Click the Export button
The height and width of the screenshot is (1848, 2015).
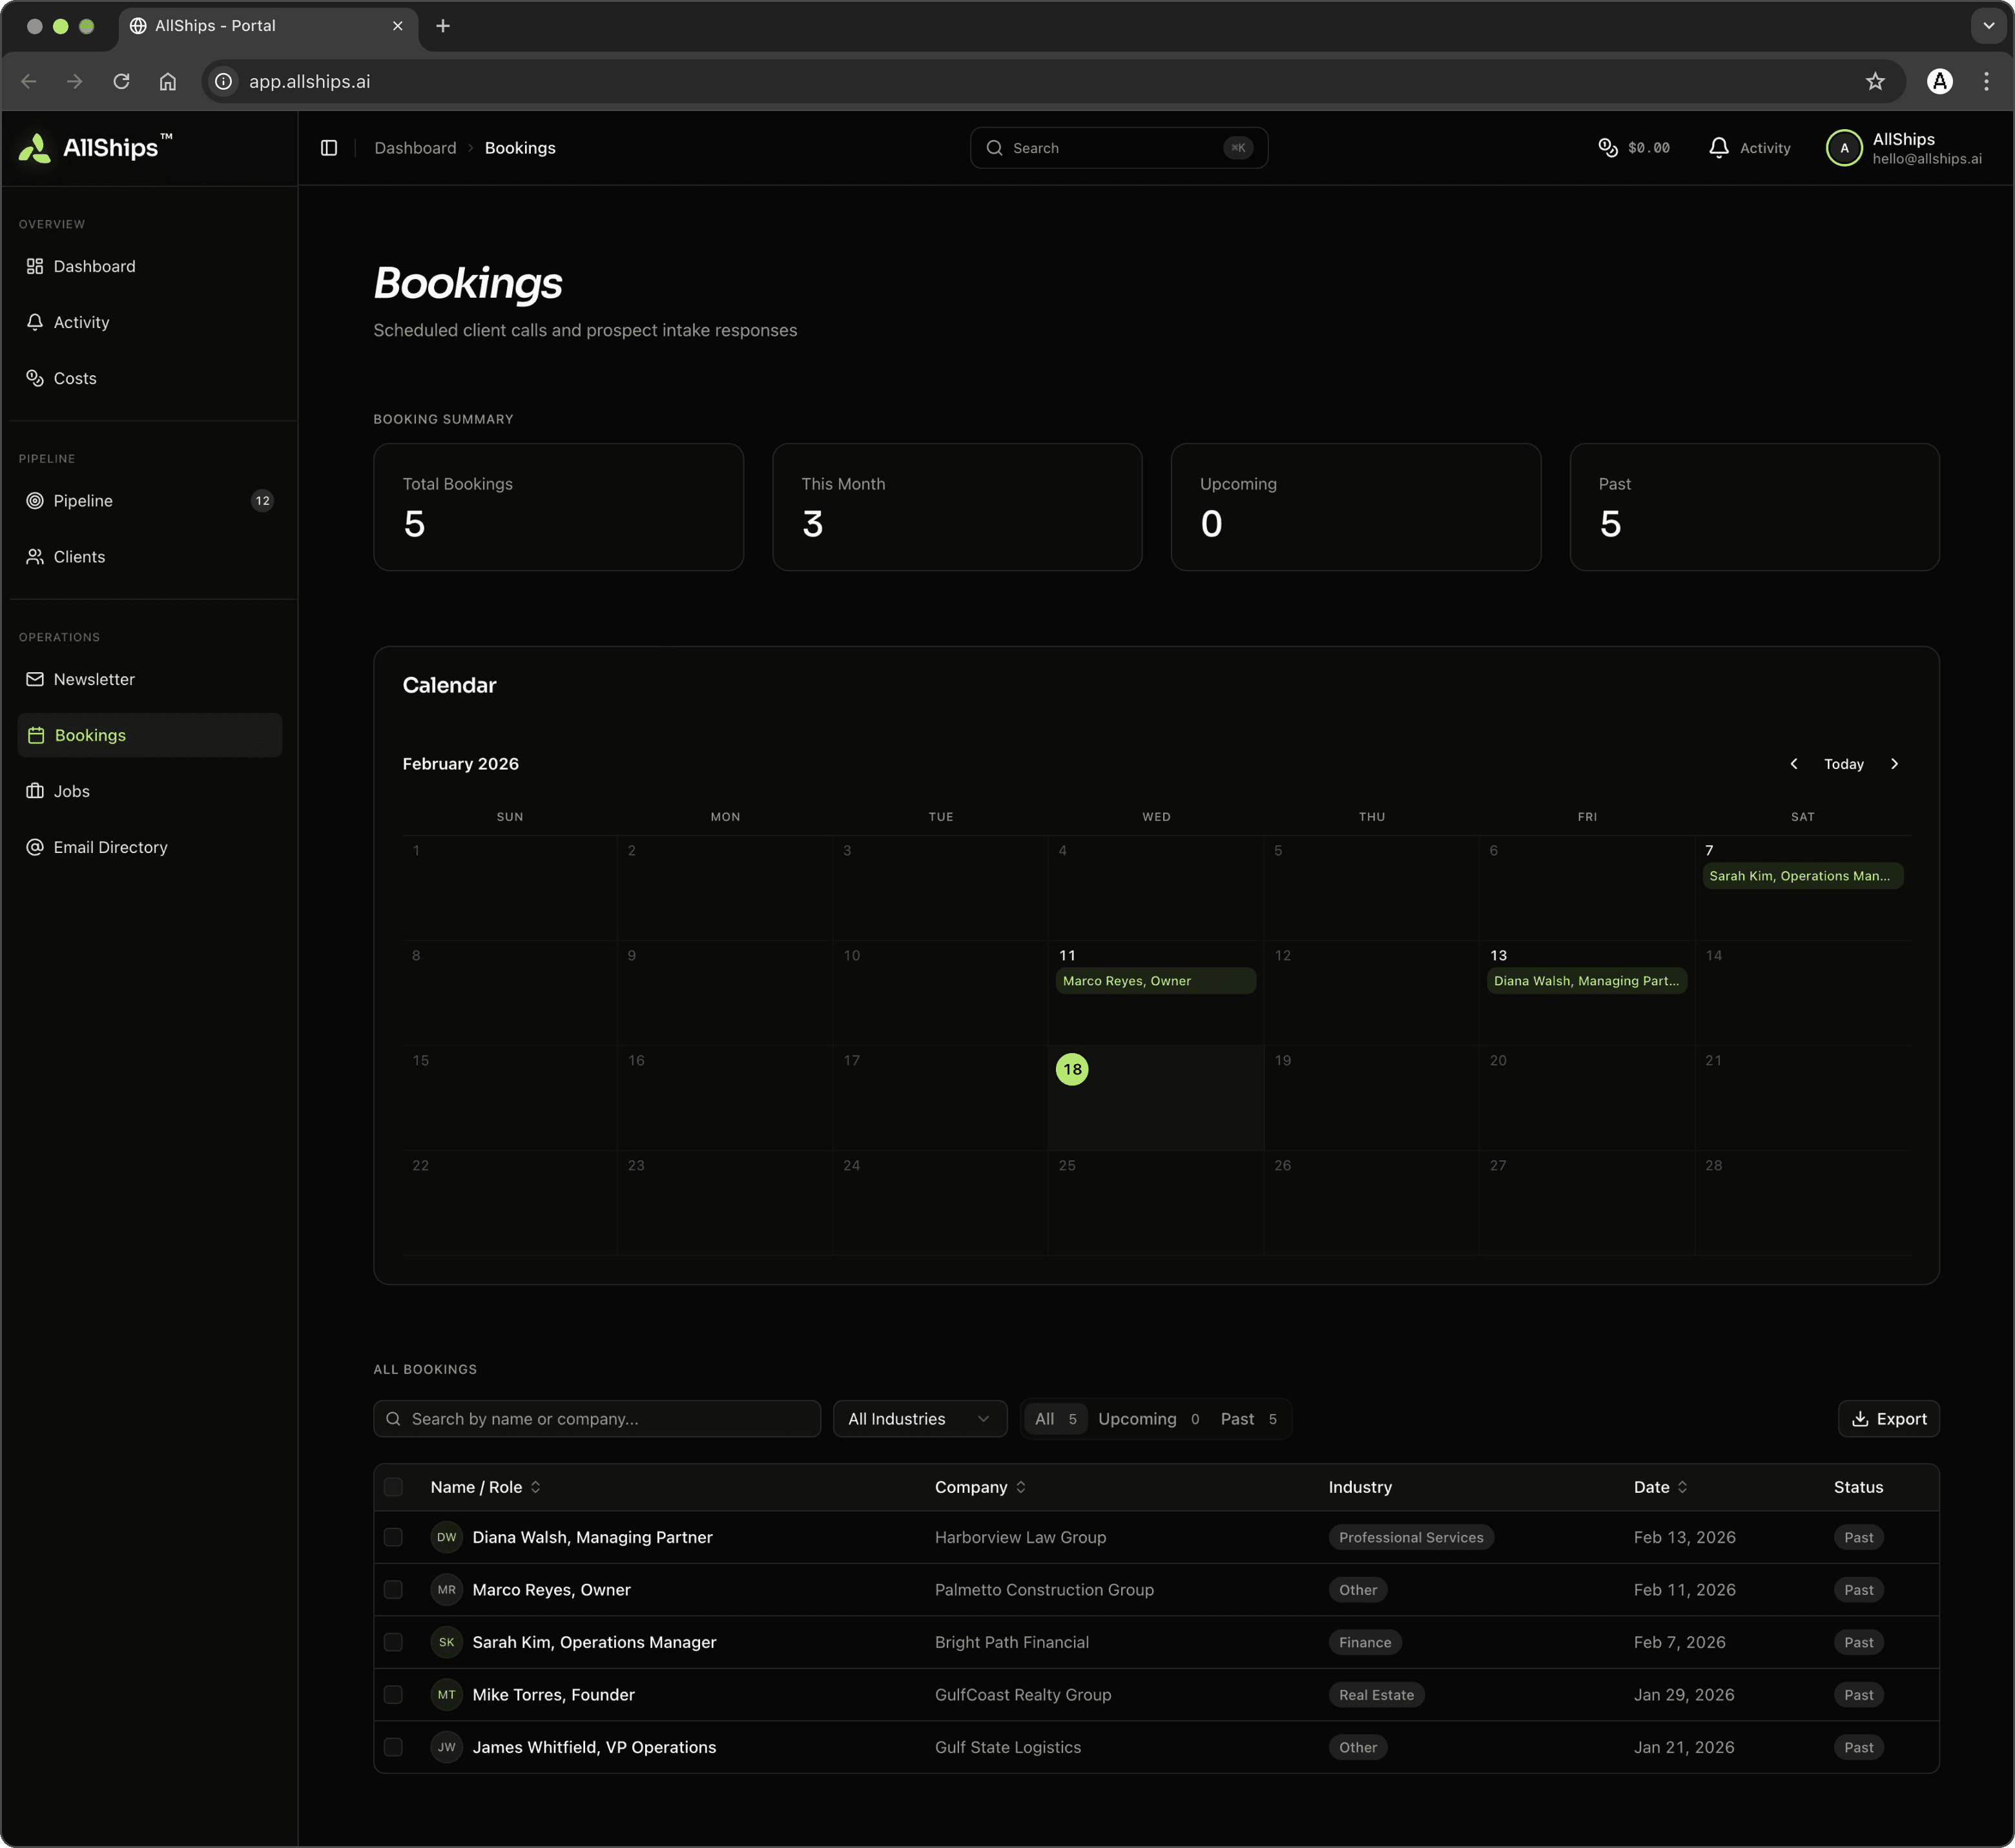click(1888, 1419)
